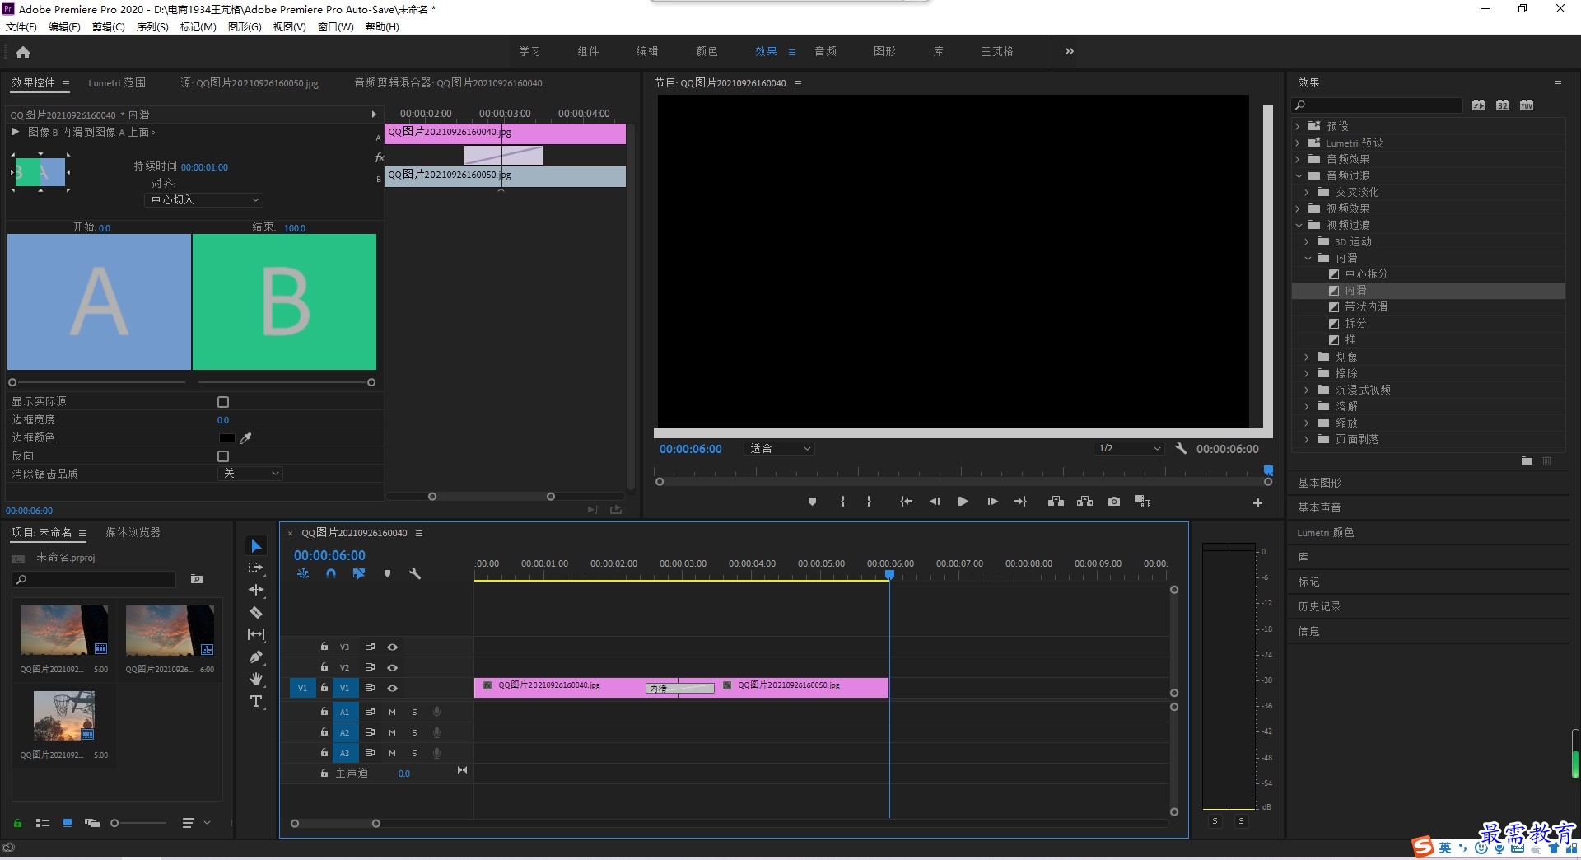This screenshot has width=1581, height=860.
Task: Open the Fit zoom level dropdown
Action: click(779, 449)
